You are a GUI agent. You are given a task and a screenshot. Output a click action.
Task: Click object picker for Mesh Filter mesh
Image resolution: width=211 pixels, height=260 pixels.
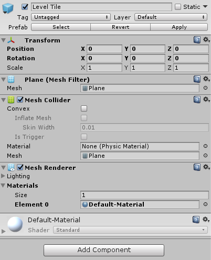click(206, 88)
